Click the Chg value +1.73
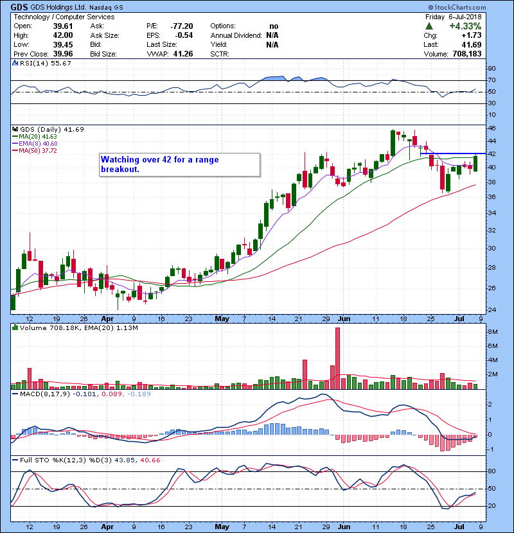The width and height of the screenshot is (514, 533). 472,35
